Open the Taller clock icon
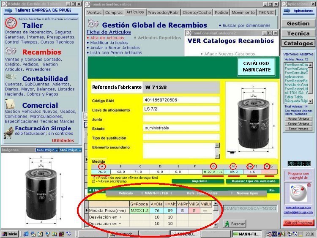The width and height of the screenshot is (317, 238). [x=11, y=23]
